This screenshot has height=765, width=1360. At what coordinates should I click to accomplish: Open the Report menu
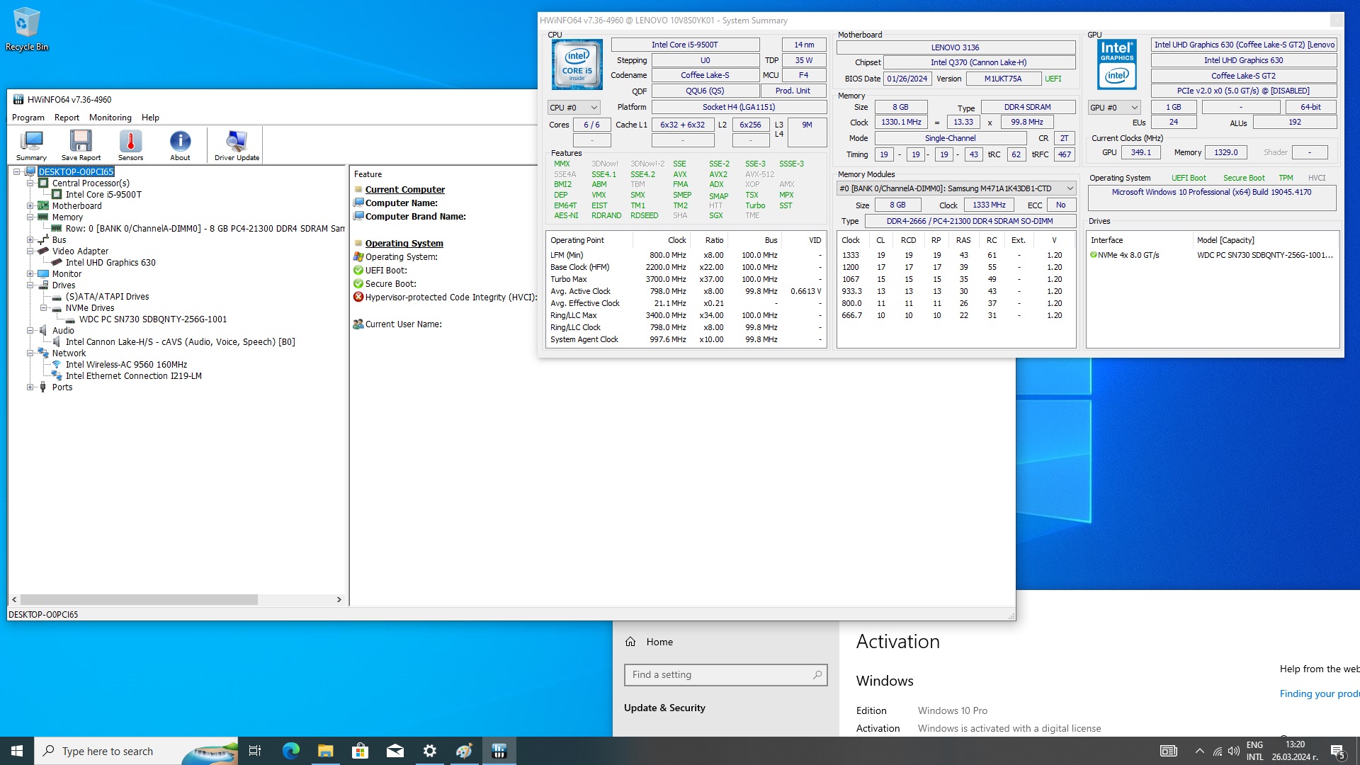click(67, 118)
